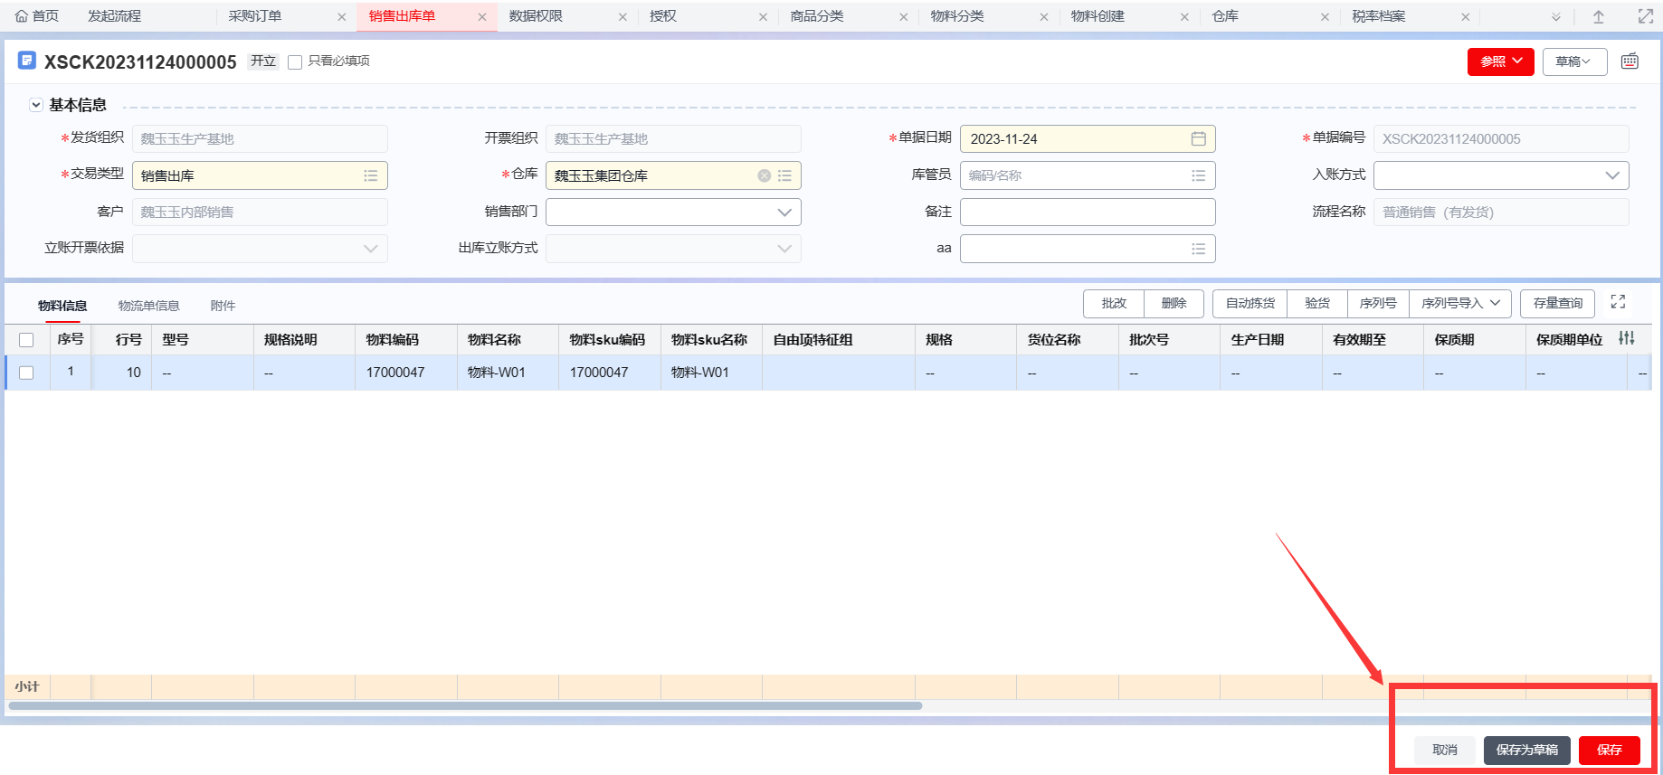Click the 保存为草稿 button
The image size is (1663, 775).
tap(1526, 750)
